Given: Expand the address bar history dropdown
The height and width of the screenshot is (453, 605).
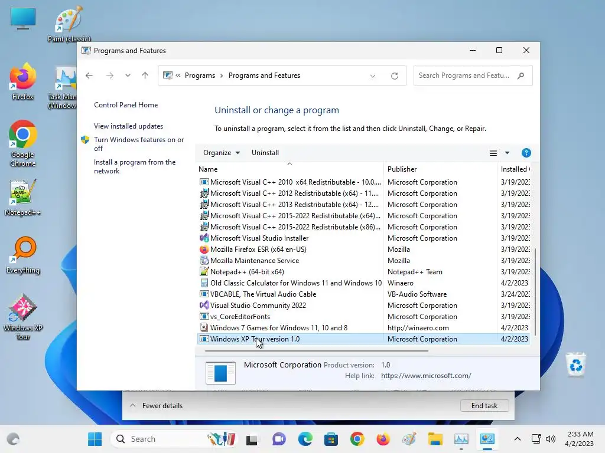Looking at the screenshot, I should pos(373,76).
